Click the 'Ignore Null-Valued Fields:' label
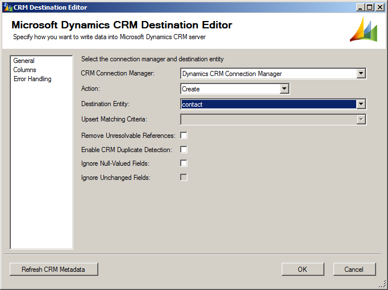This screenshot has width=388, height=290. 115,163
